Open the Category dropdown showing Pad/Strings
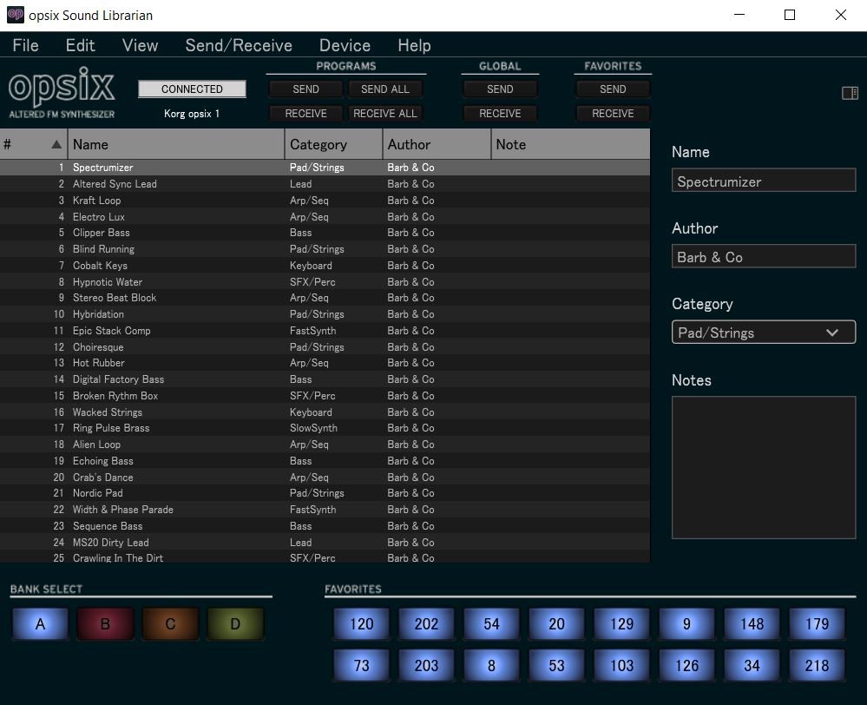867x705 pixels. (x=764, y=333)
